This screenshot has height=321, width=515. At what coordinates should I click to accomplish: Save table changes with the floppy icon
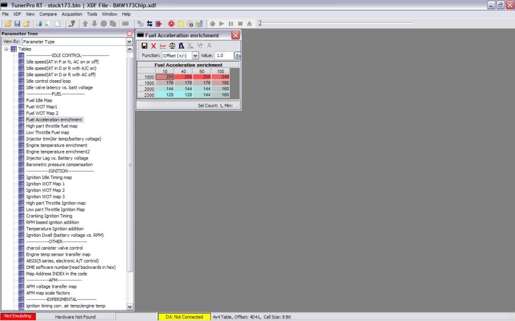[144, 46]
